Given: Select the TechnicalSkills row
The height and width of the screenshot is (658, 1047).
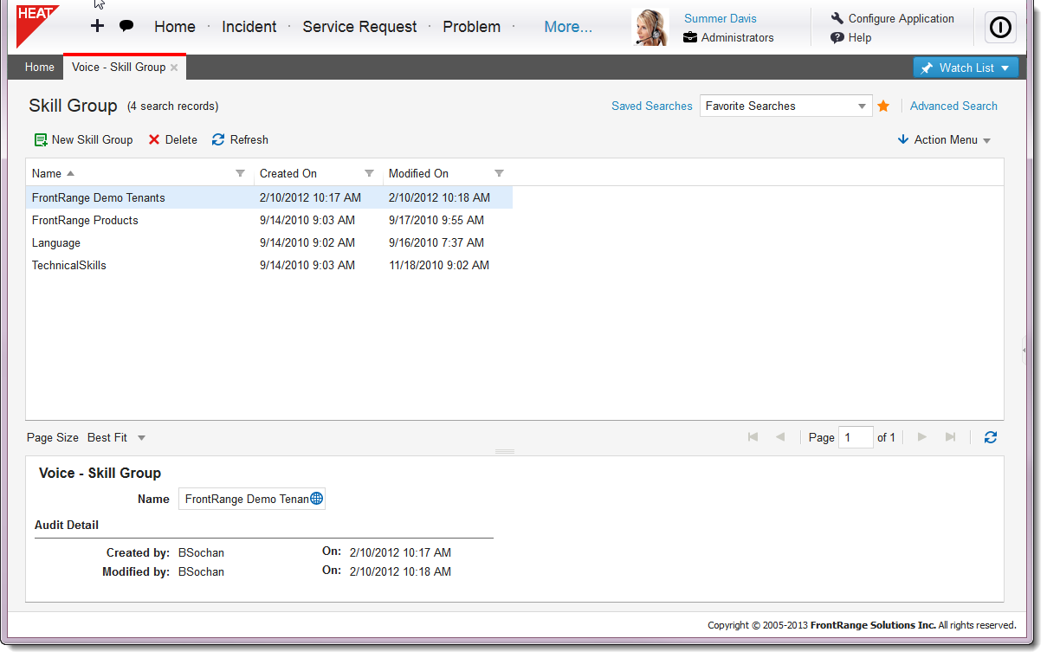Looking at the screenshot, I should (69, 266).
